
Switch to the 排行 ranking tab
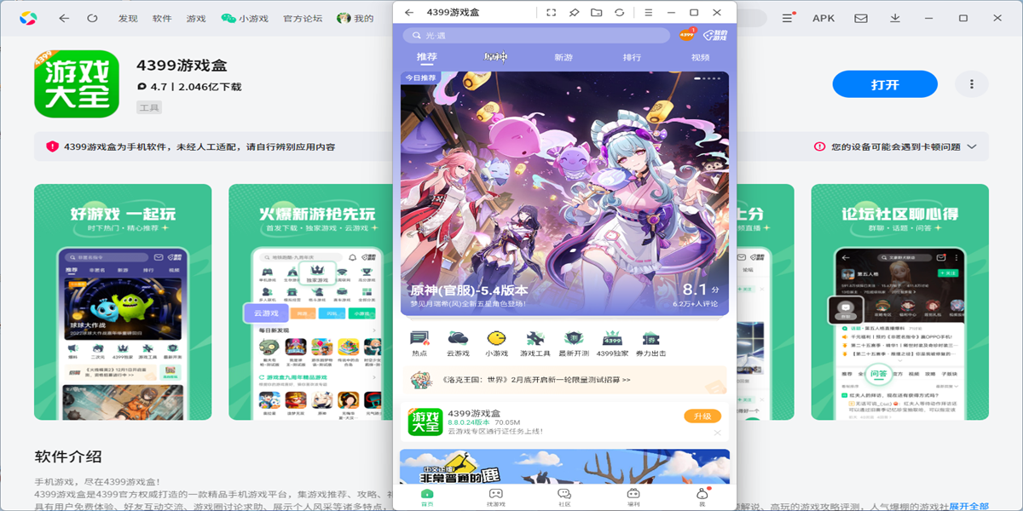pos(632,57)
